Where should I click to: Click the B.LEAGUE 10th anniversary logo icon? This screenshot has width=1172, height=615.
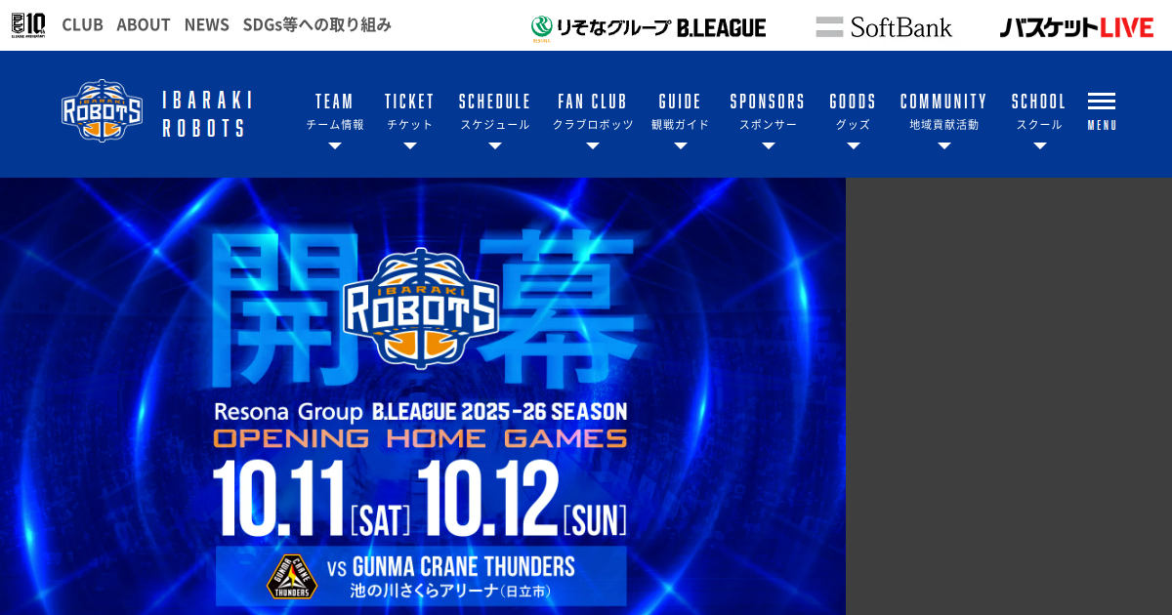point(28,24)
